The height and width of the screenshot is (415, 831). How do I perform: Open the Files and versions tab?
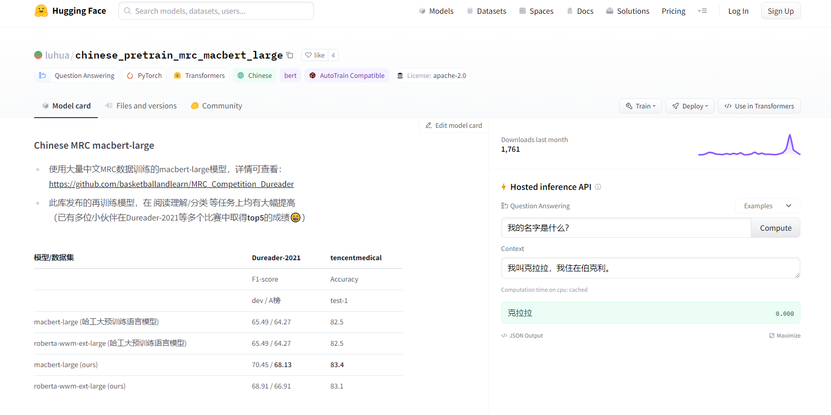tap(141, 106)
